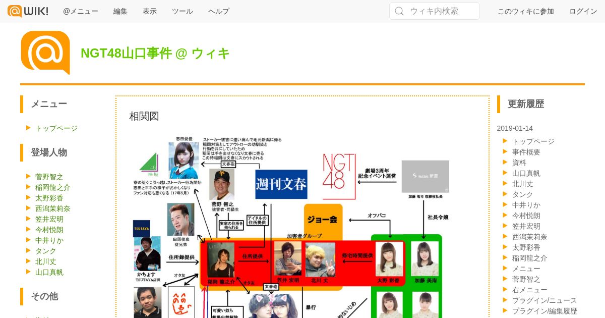Open 稲岡龍之介 in 更新履歴 list
605x318 pixels.
click(x=530, y=258)
